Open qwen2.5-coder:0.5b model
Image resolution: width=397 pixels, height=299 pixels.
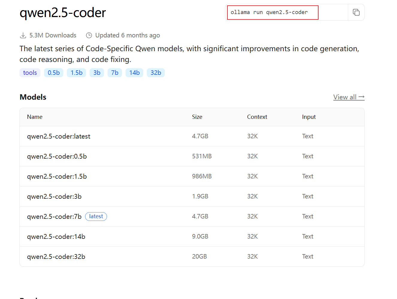[x=57, y=157]
